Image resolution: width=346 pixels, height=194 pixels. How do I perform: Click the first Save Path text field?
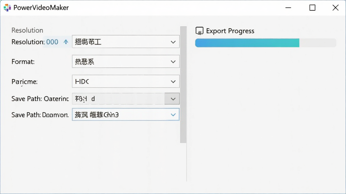[x=118, y=99]
